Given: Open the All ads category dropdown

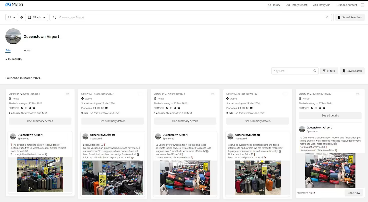Looking at the screenshot, I should point(36,17).
